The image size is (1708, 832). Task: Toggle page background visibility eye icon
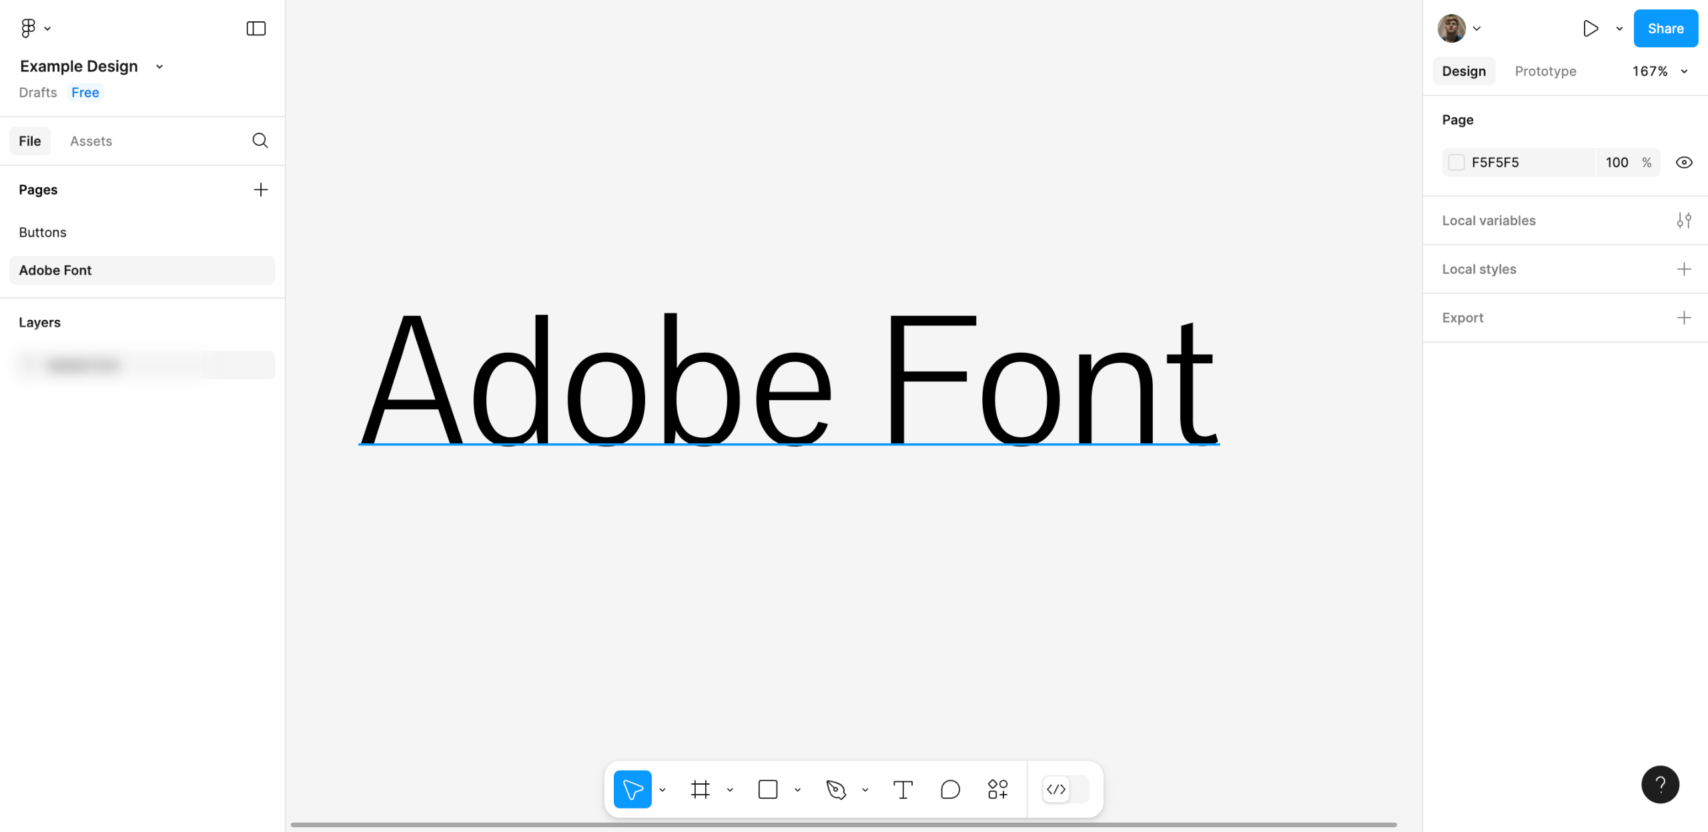tap(1684, 163)
